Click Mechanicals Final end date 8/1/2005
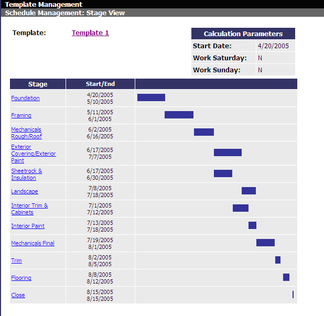This screenshot has height=316, width=324. [x=100, y=247]
